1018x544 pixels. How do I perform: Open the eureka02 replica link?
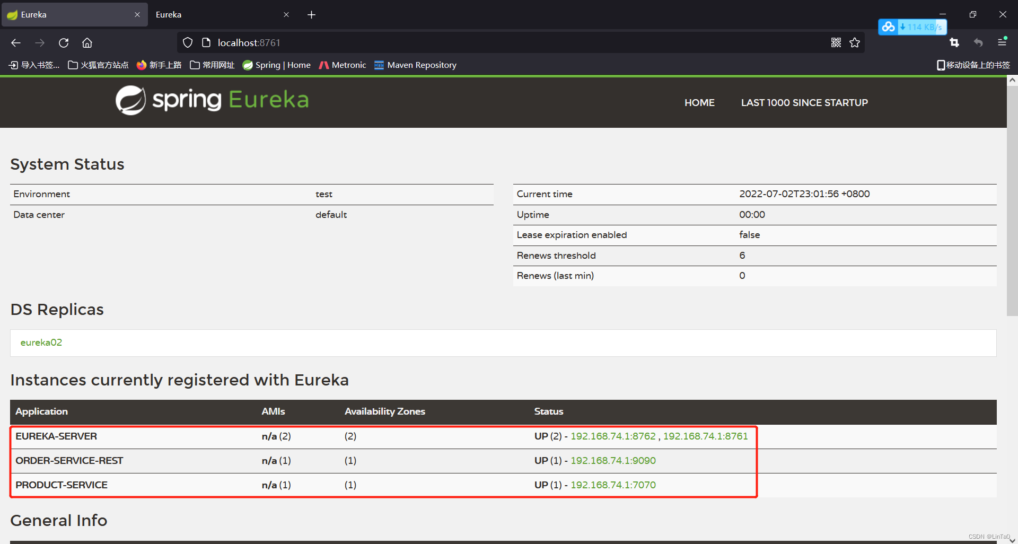click(x=41, y=343)
